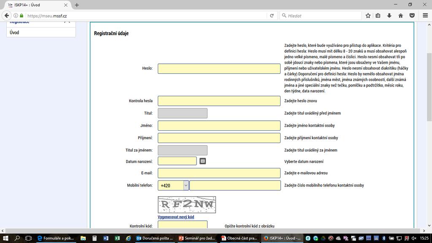
Task: Focus the Heslo password field
Action: click(x=219, y=69)
